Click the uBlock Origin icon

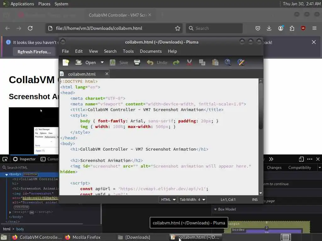(x=303, y=28)
